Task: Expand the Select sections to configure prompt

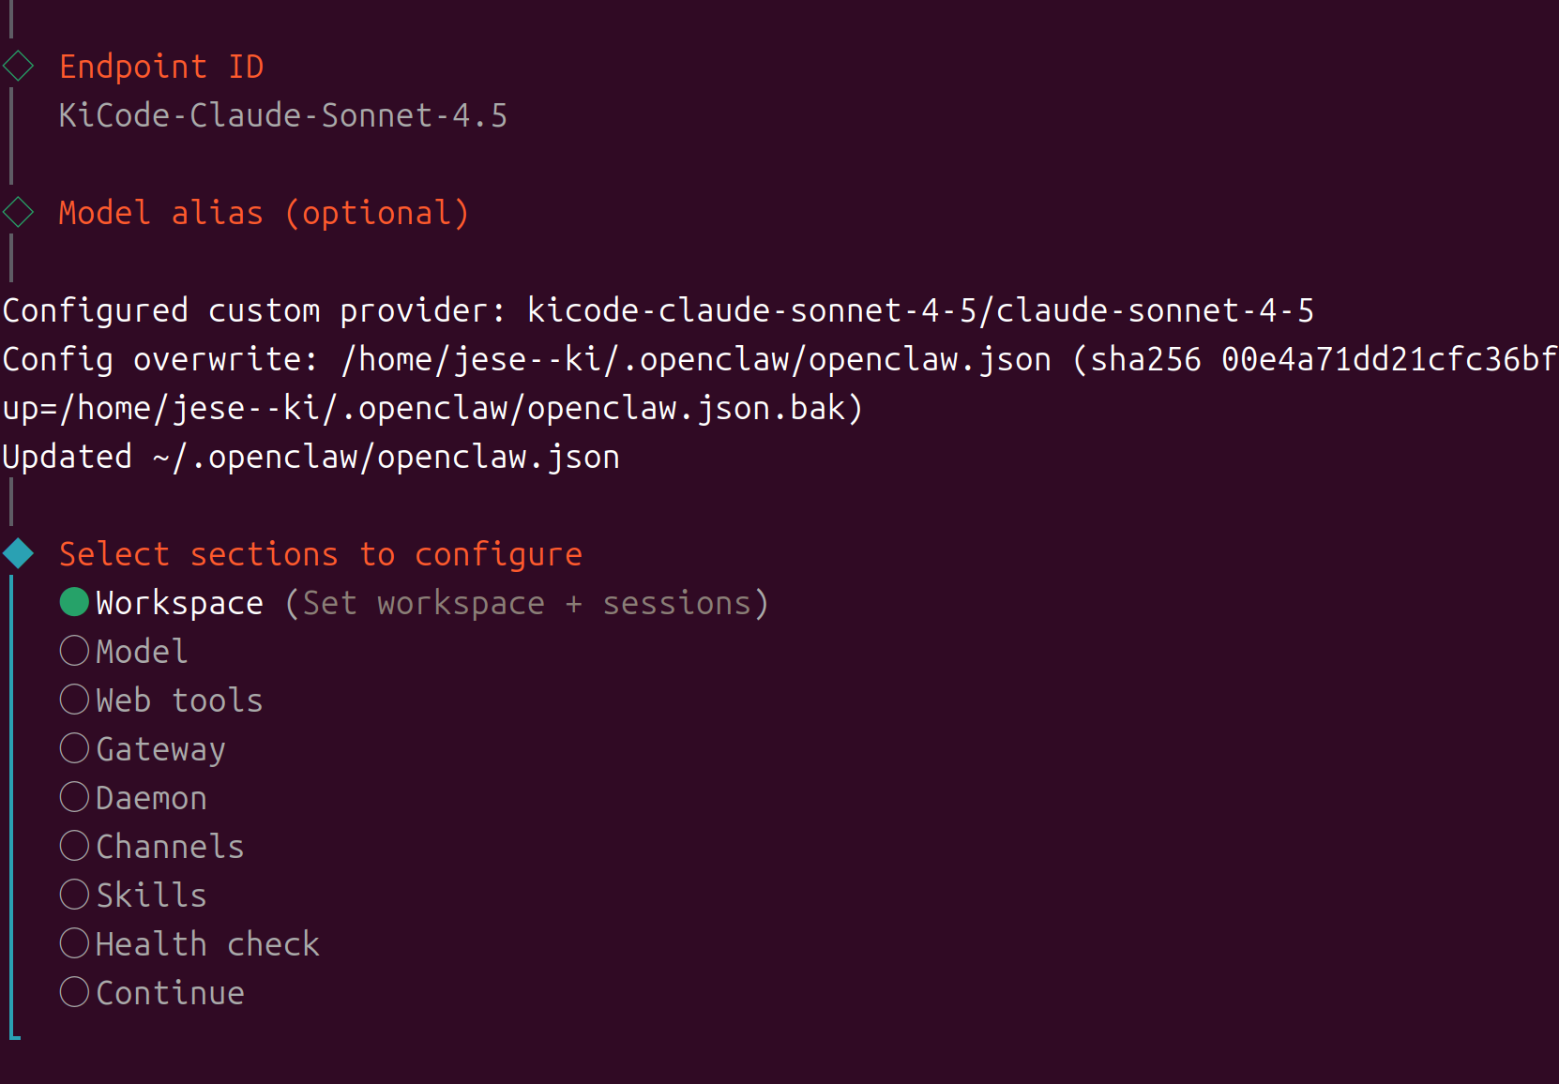Action: pos(319,553)
